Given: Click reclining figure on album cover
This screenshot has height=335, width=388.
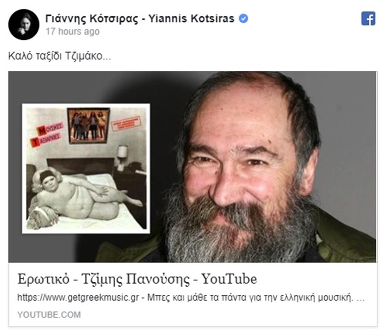Looking at the screenshot, I should [84, 195].
